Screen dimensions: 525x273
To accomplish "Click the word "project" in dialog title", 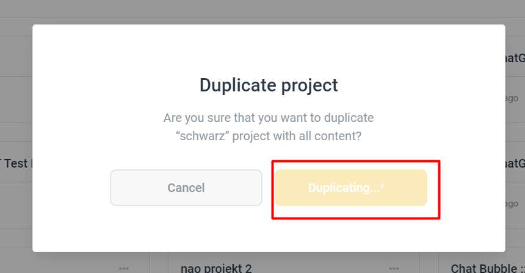I will coord(310,86).
